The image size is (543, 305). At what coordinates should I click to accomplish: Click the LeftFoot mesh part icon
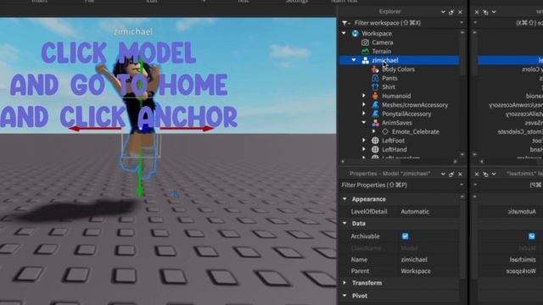375,141
